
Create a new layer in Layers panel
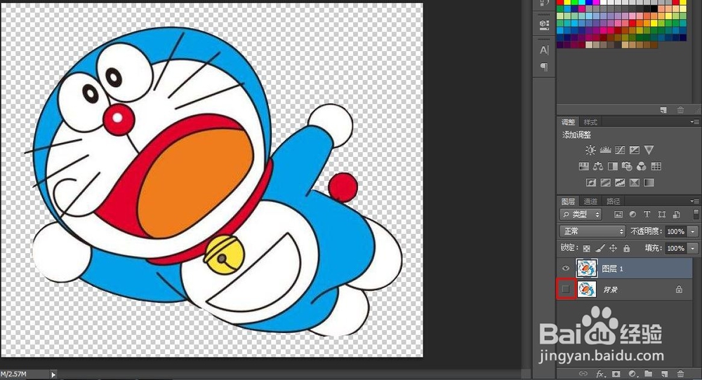point(664,374)
